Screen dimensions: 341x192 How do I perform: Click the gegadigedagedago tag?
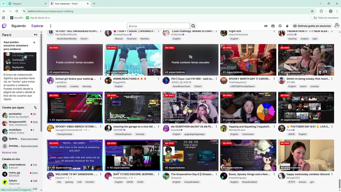click(x=194, y=134)
